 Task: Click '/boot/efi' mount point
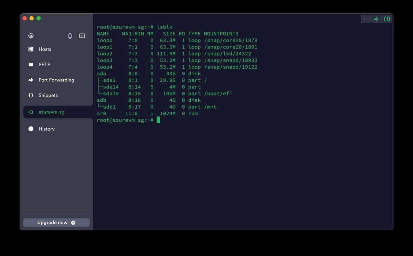coord(218,93)
